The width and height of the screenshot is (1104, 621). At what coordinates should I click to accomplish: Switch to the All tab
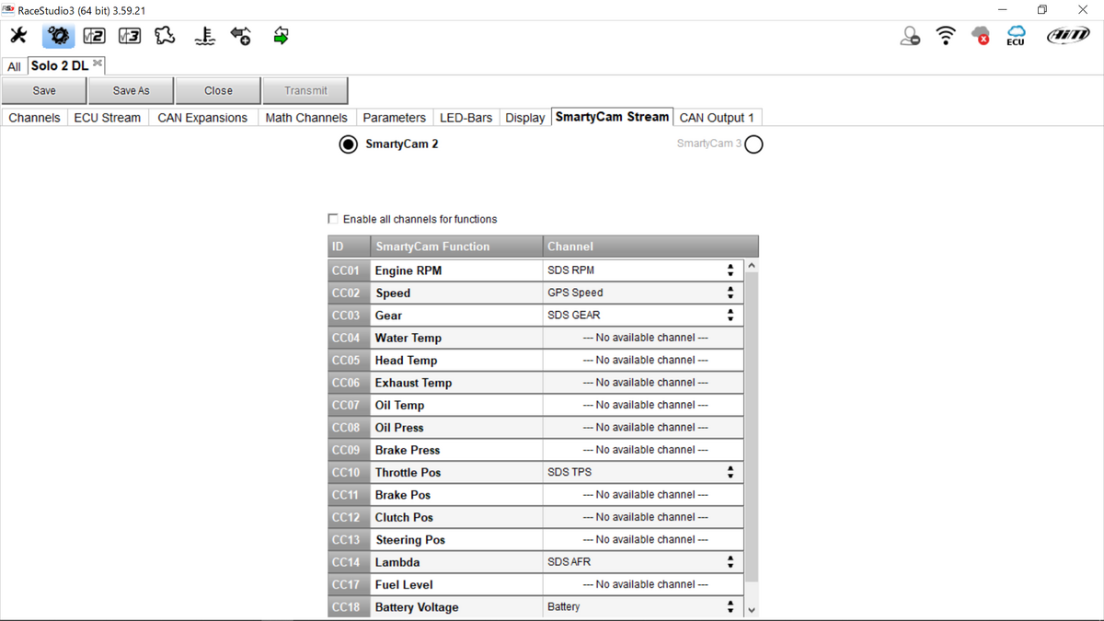14,66
